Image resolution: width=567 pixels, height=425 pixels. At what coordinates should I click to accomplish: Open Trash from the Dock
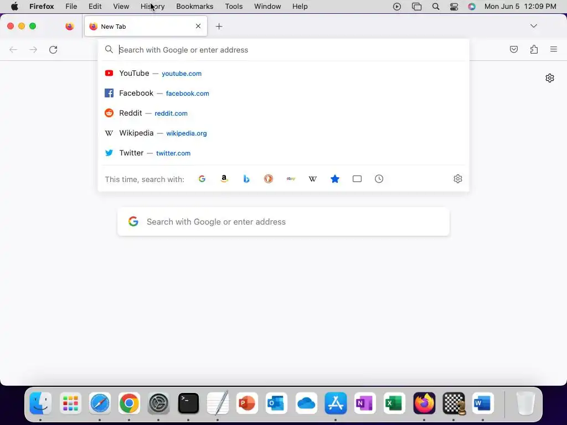(525, 403)
